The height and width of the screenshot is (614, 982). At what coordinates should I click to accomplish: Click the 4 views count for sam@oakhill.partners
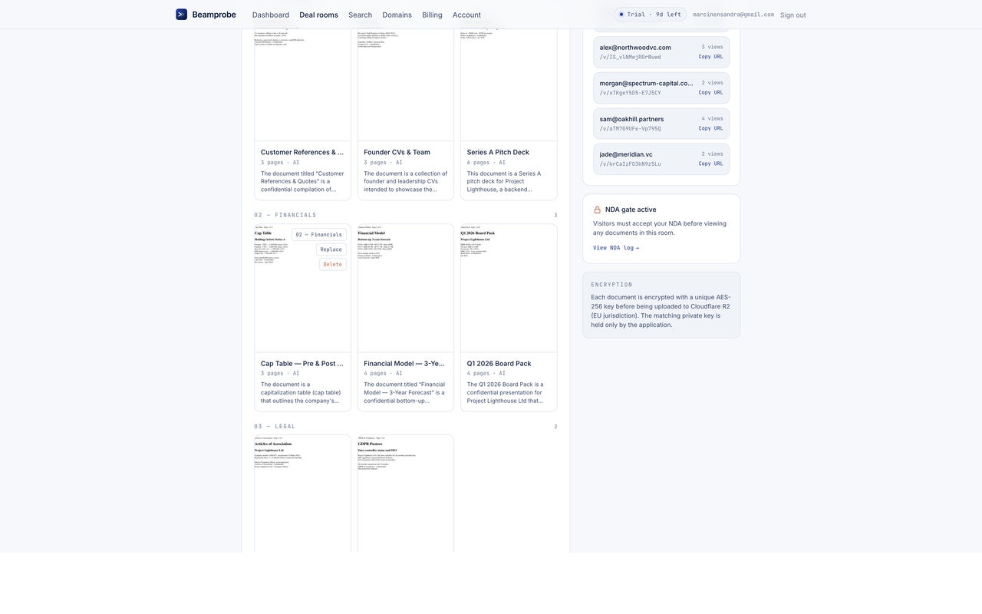click(712, 119)
